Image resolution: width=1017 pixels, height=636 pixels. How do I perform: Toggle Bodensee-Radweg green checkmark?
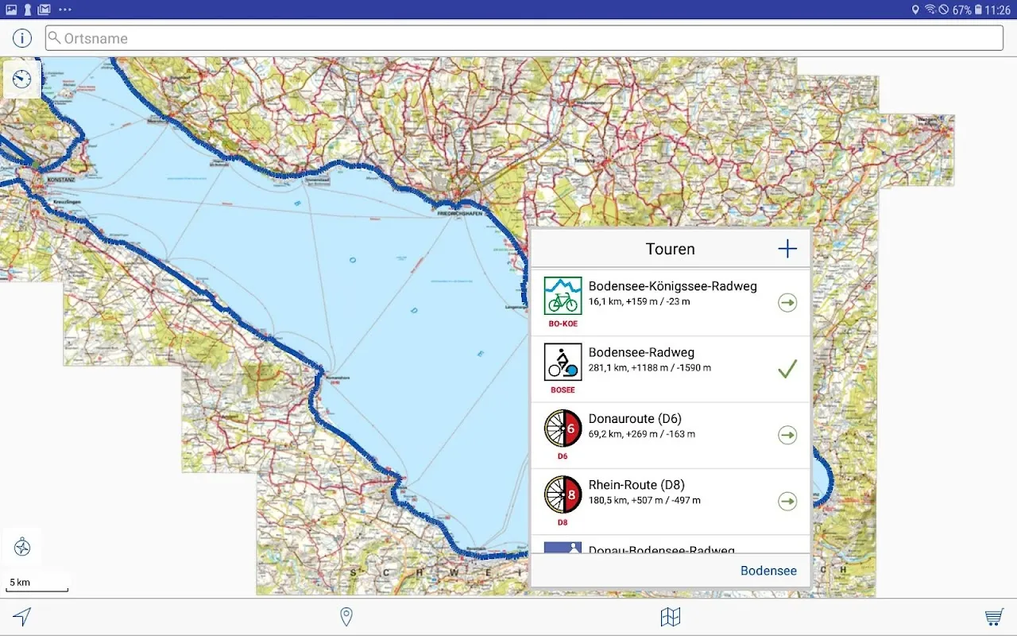tap(787, 369)
